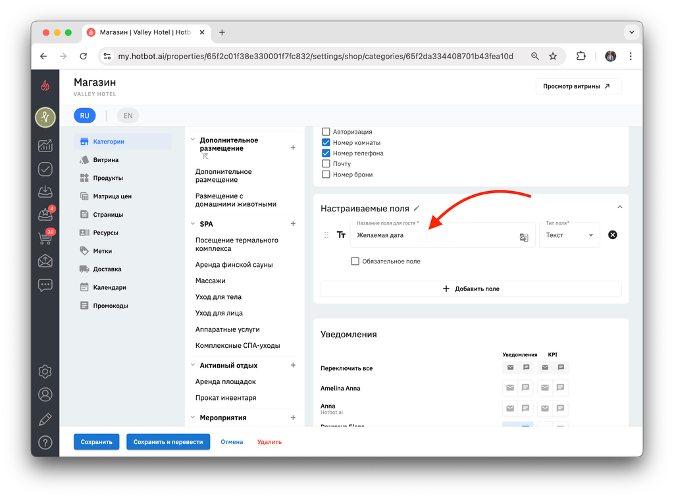This screenshot has width=674, height=498.
Task: Open the user profile sidebar icon
Action: 45,395
